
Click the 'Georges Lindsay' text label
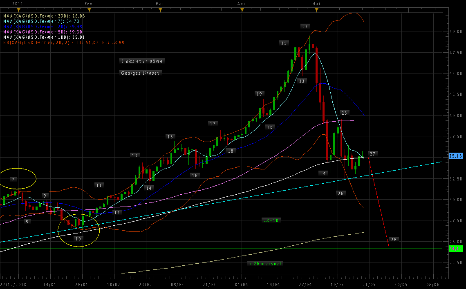tap(141, 73)
